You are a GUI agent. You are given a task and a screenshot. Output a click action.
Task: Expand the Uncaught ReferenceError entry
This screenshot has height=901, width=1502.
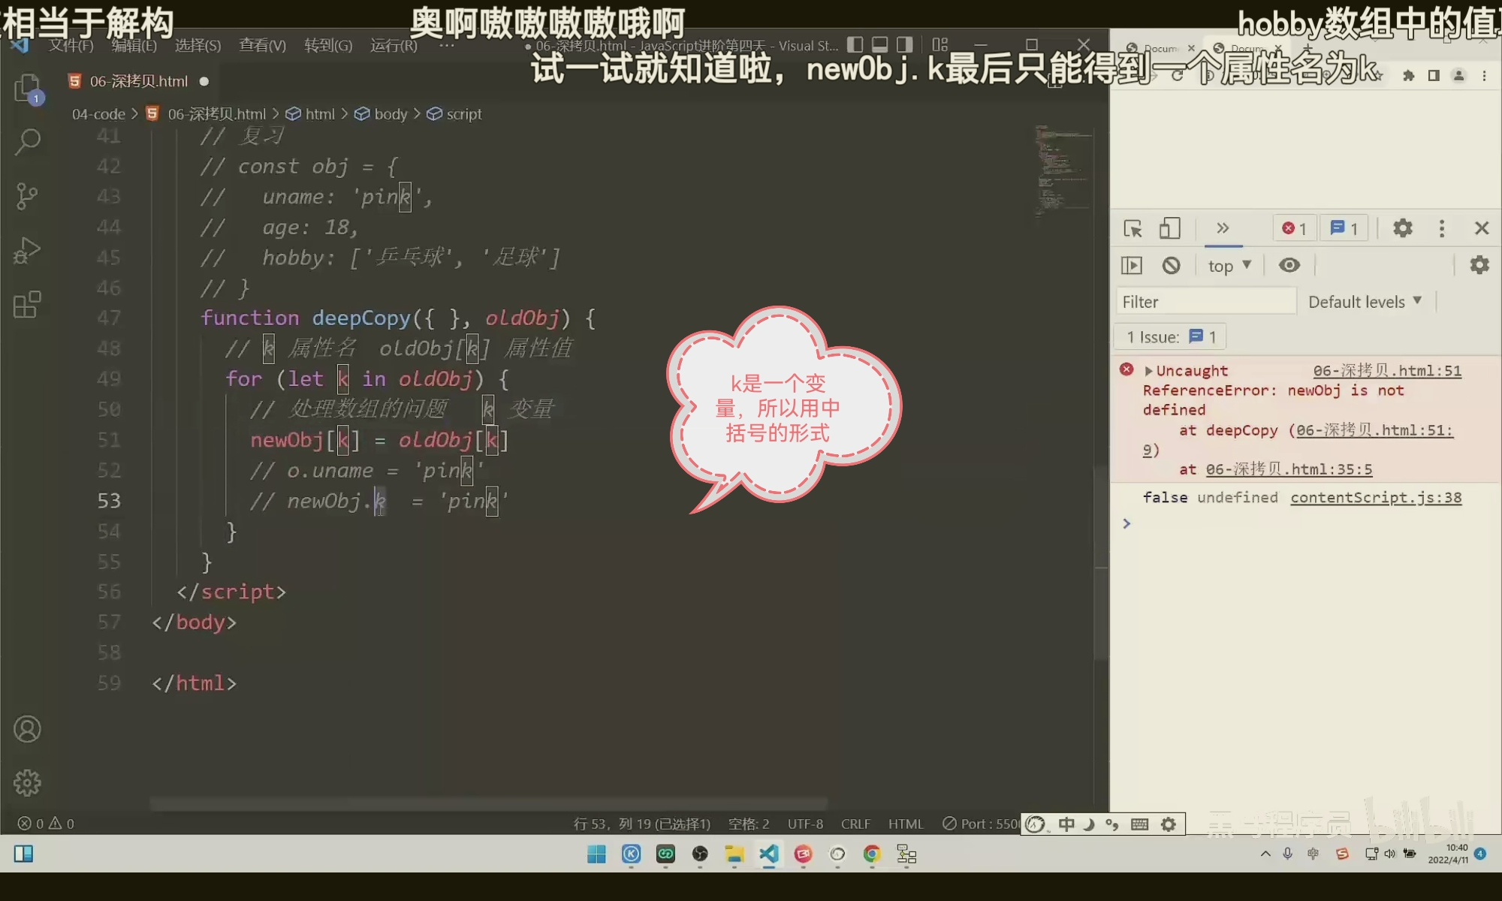click(x=1148, y=371)
